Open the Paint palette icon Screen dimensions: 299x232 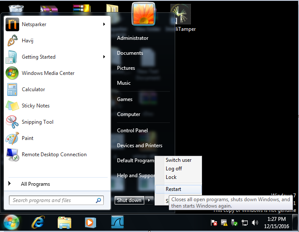[x=12, y=138]
